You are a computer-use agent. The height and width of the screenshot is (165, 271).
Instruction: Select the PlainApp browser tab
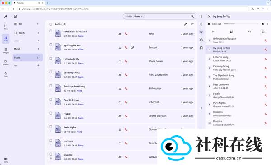coord(28,3)
